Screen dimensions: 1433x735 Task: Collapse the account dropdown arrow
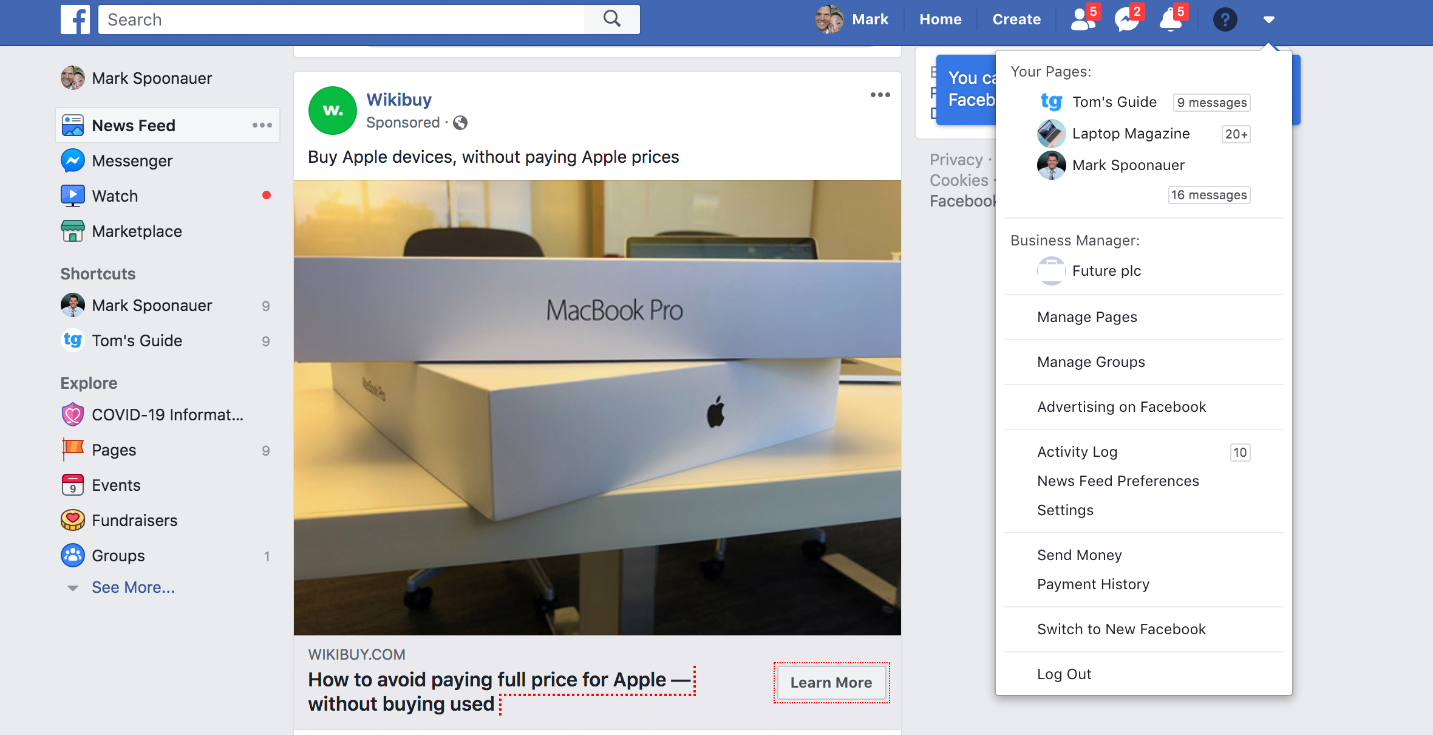click(1268, 20)
